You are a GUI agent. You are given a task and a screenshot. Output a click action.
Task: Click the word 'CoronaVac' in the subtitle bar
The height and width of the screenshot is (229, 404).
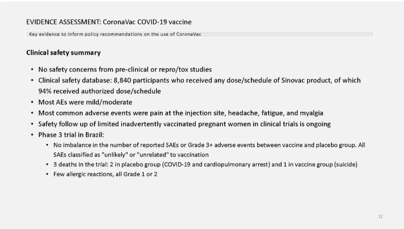tap(189, 34)
